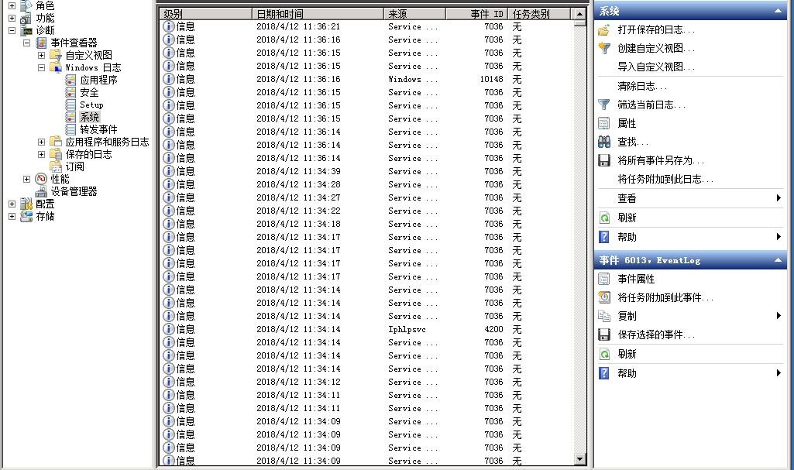Open the 帮助 submenu under 系统

[x=779, y=237]
